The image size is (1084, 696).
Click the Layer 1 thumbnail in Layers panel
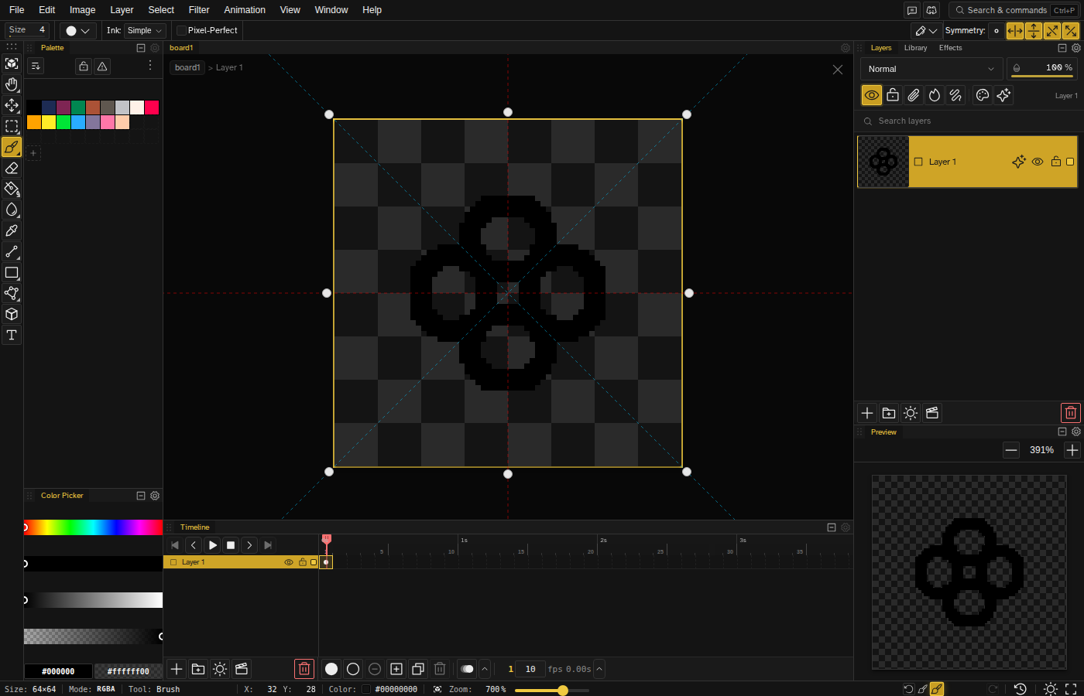point(883,162)
